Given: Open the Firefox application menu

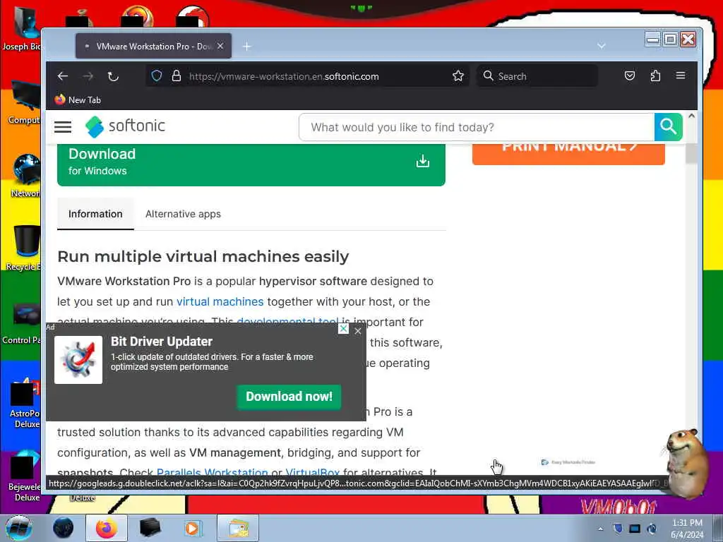Looking at the screenshot, I should [x=681, y=76].
